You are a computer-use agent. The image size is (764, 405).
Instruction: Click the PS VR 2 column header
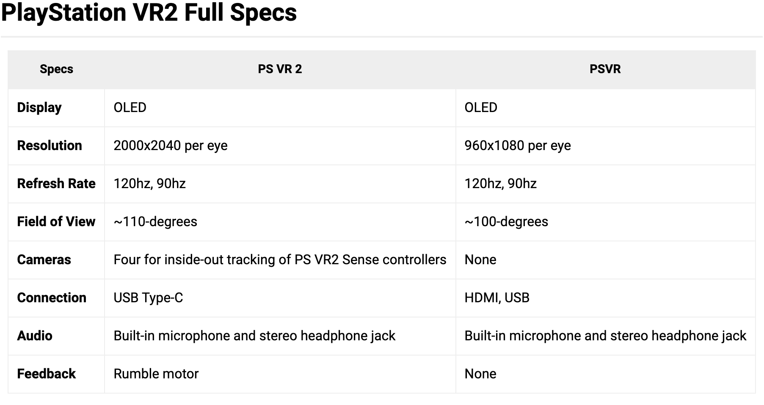tap(280, 69)
